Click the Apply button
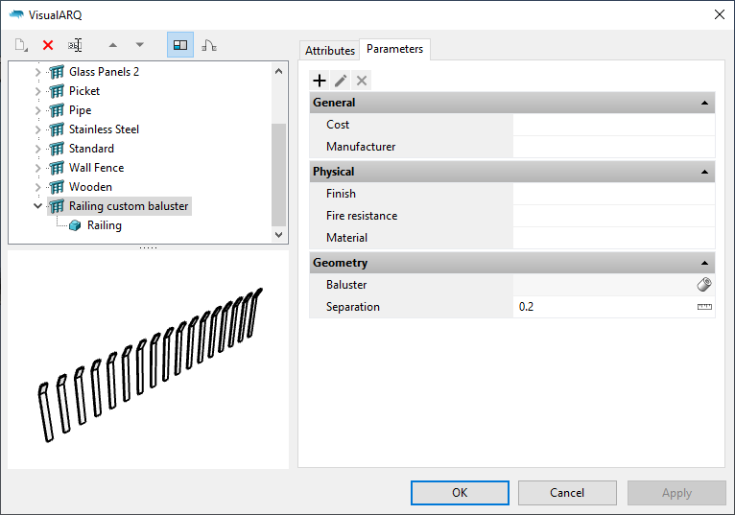The height and width of the screenshot is (515, 735). tap(676, 493)
